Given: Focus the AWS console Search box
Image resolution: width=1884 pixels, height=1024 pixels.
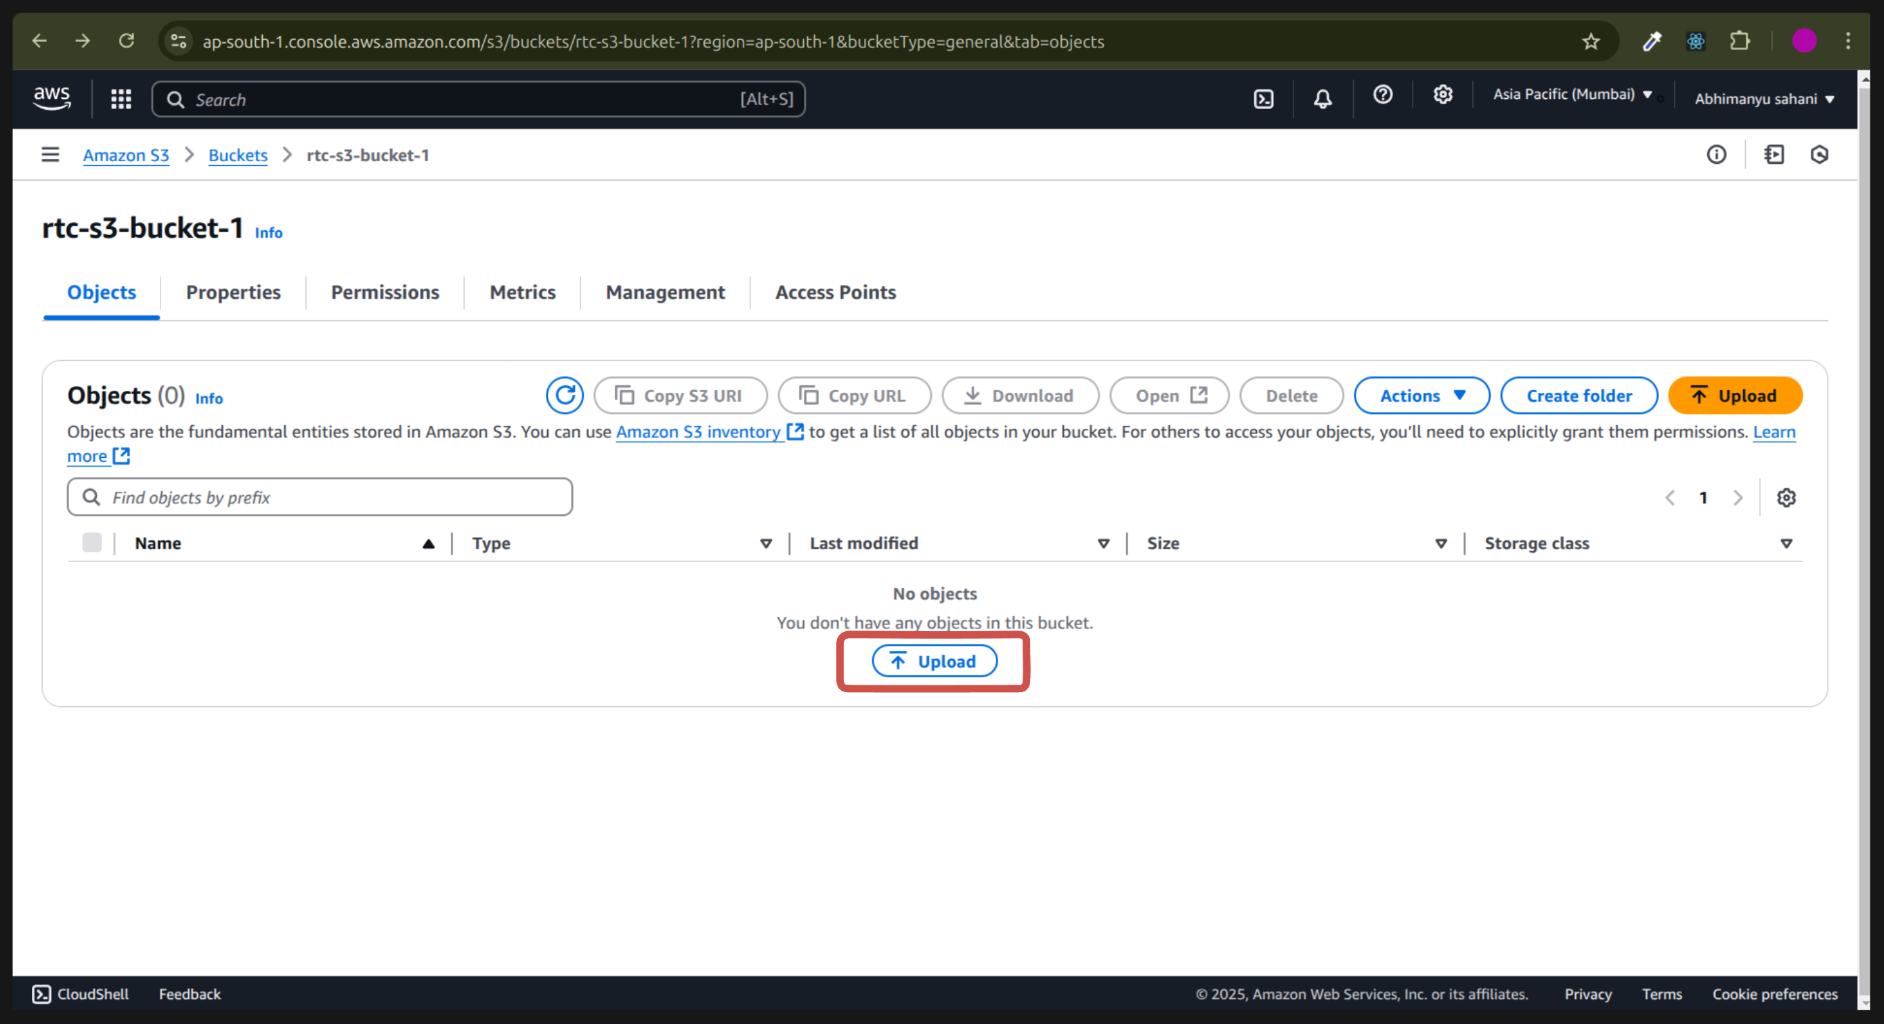Looking at the screenshot, I should click(478, 99).
